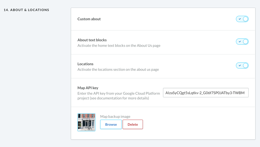Click the checkmark inside About text blocks switch
Viewport: 260px width, 147px height.
(240, 42)
